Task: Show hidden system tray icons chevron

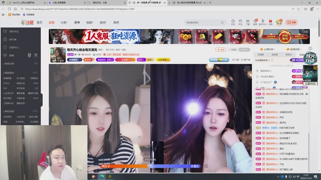Action: [278, 177]
